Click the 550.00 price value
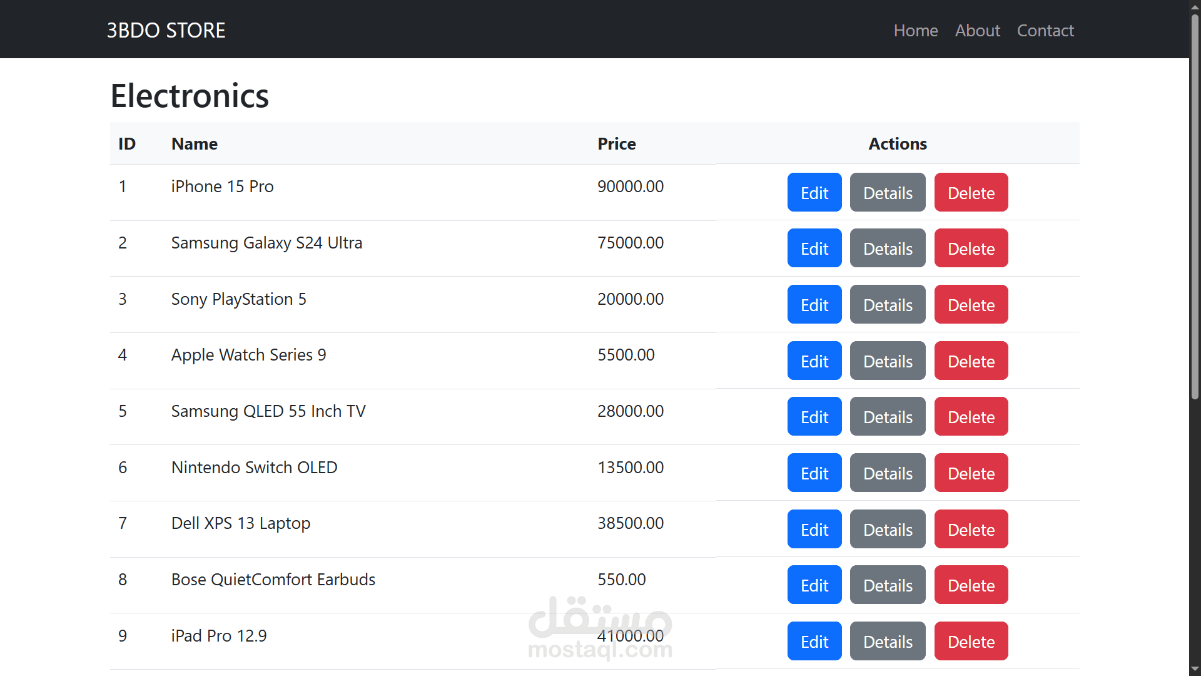 pyautogui.click(x=622, y=580)
